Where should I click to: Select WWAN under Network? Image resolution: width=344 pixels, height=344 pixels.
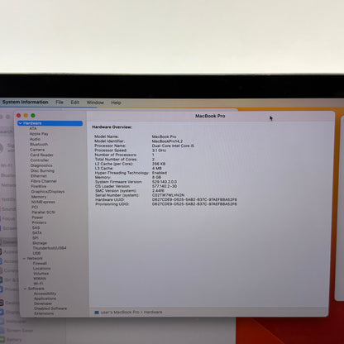[40, 279]
